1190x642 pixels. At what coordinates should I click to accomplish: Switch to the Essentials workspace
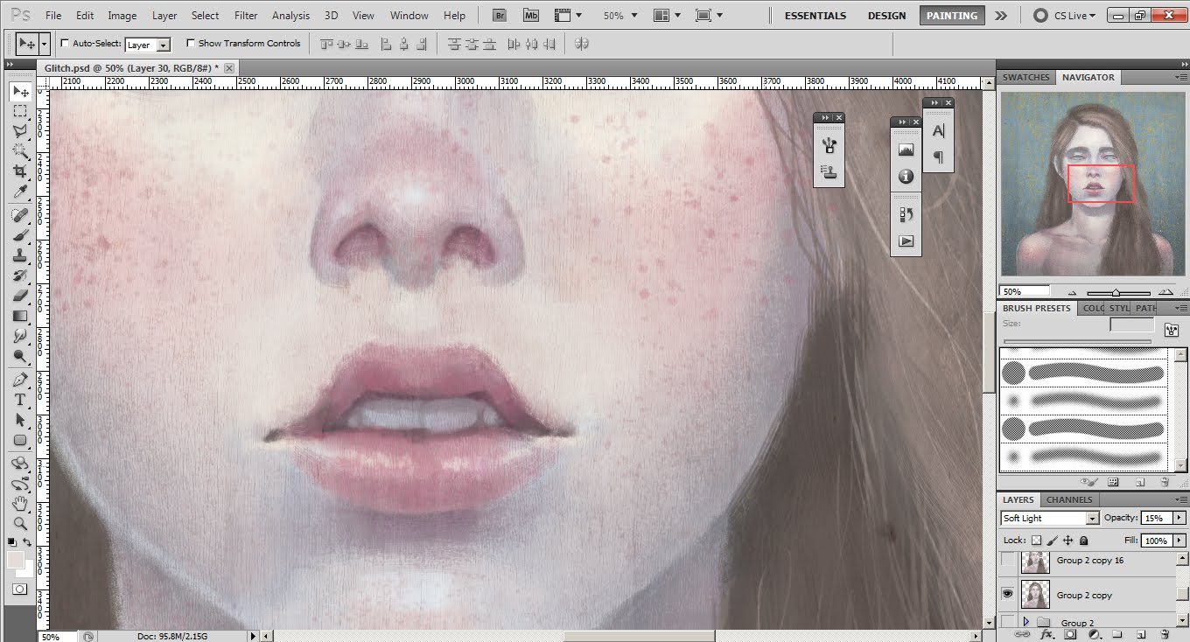tap(815, 15)
